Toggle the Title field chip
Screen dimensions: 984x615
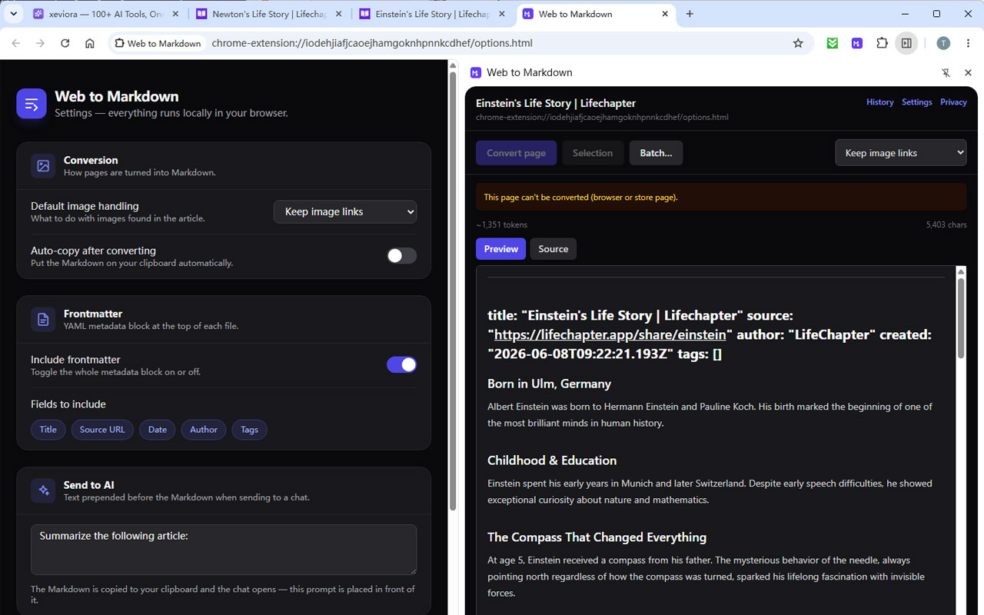(48, 430)
